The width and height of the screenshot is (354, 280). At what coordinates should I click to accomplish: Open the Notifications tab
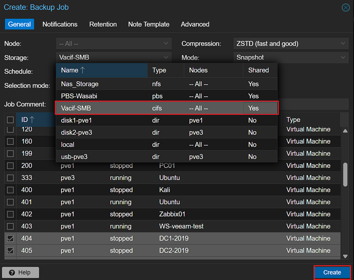pyautogui.click(x=60, y=24)
